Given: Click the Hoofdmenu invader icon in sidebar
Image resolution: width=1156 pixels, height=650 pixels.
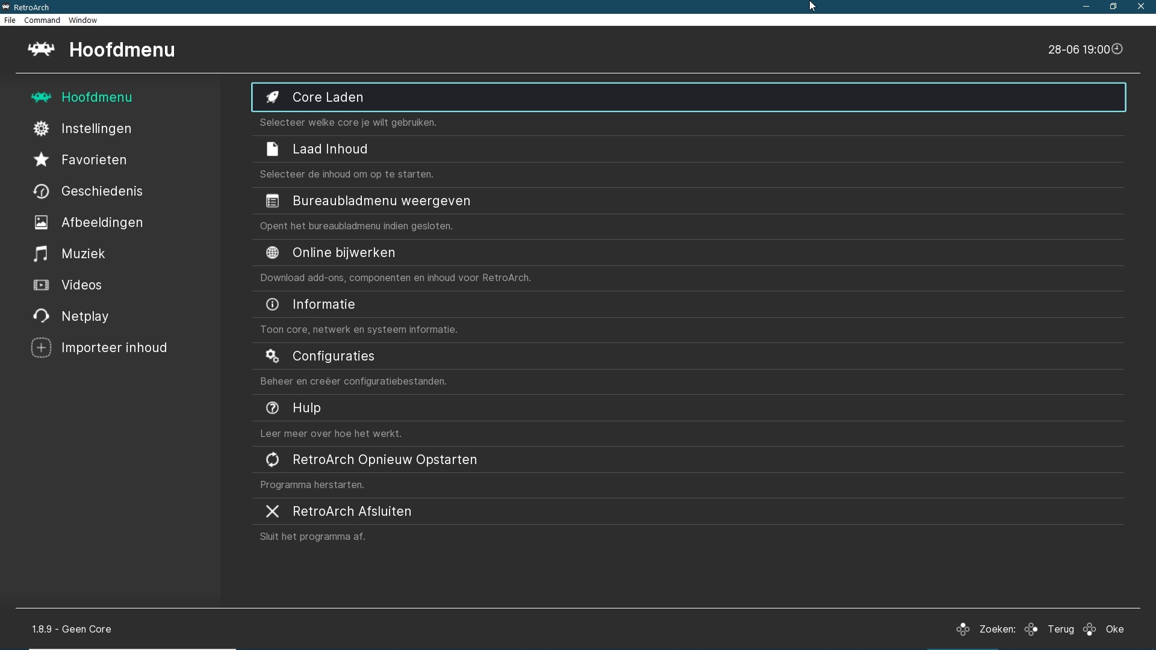Looking at the screenshot, I should [41, 97].
